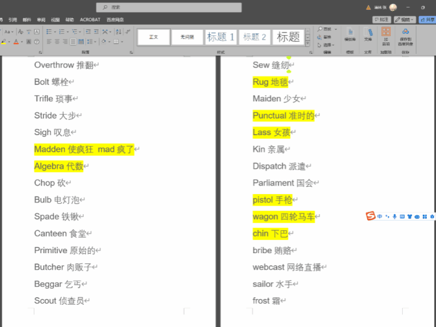The height and width of the screenshot is (327, 436).
Task: Open the 编辑 editing mode dropdown
Action: [x=404, y=19]
